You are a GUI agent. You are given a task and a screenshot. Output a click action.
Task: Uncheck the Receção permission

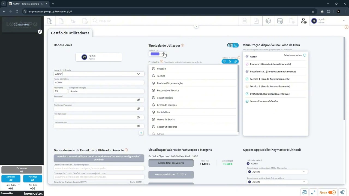click(154, 69)
